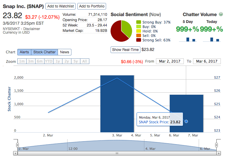Select 3m zoom range
225x157 pixels.
click(31, 61)
